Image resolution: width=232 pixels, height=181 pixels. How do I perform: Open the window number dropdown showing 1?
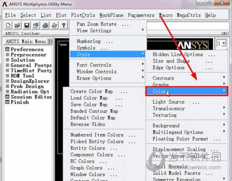(224, 43)
